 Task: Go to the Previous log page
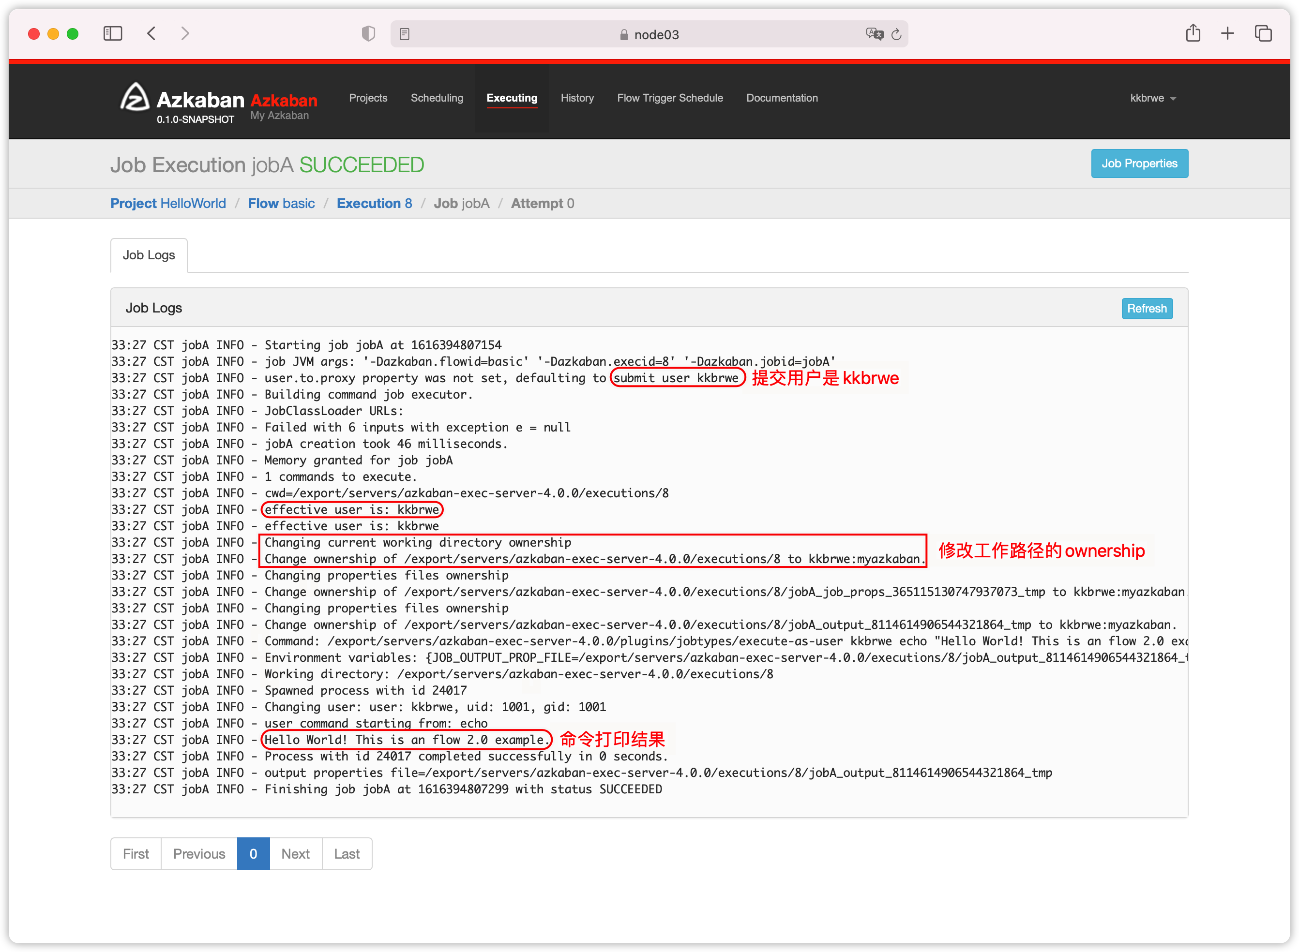click(x=199, y=853)
